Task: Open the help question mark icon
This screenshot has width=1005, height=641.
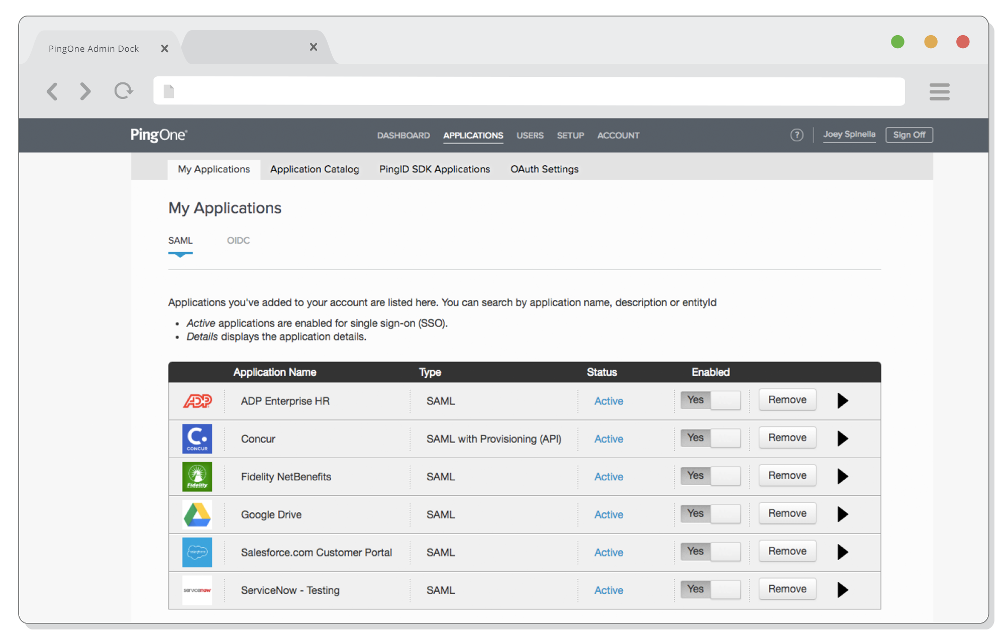Action: tap(796, 135)
